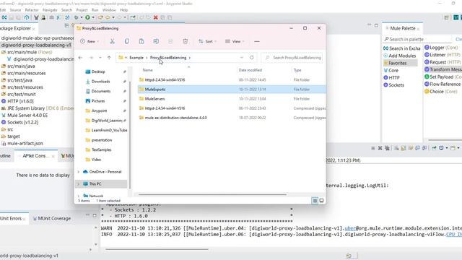Open Downloads in quick access pane
The image size is (462, 260).
click(100, 82)
